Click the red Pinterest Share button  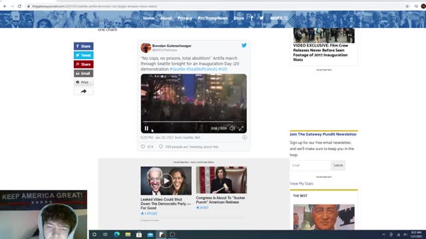tap(83, 64)
